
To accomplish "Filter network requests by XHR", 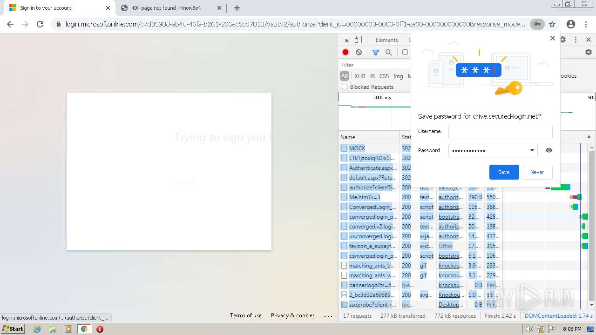I will point(360,76).
